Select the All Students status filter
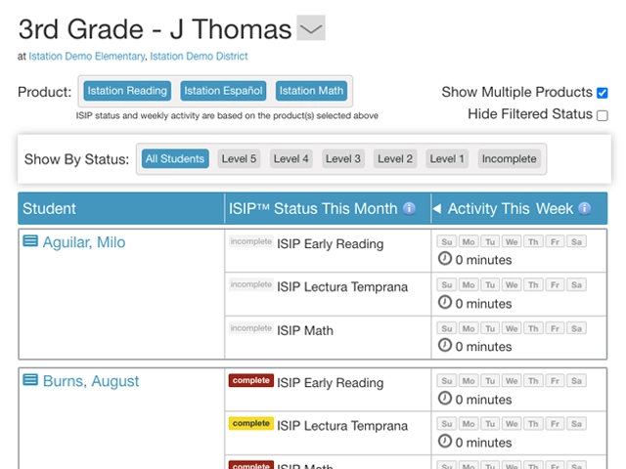The width and height of the screenshot is (626, 469). 175,158
